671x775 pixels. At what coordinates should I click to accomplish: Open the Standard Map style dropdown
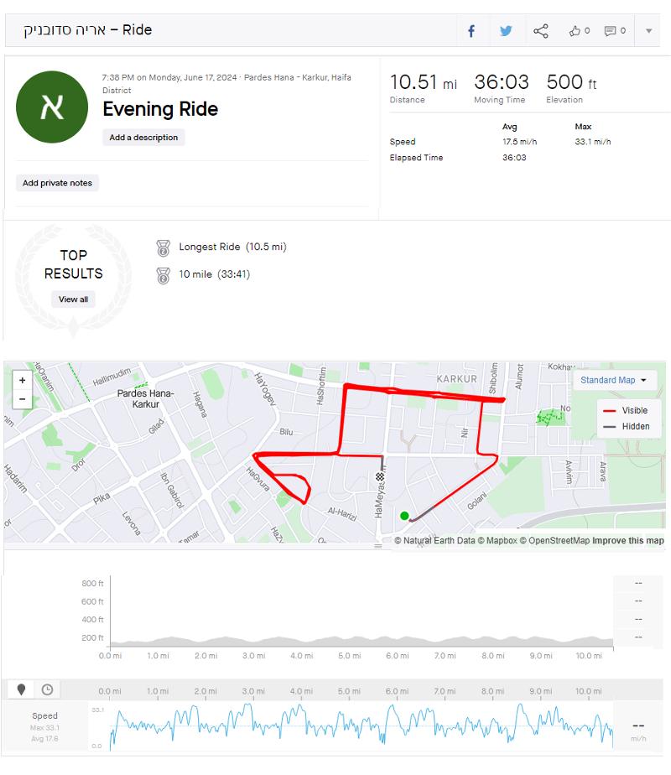coord(614,380)
